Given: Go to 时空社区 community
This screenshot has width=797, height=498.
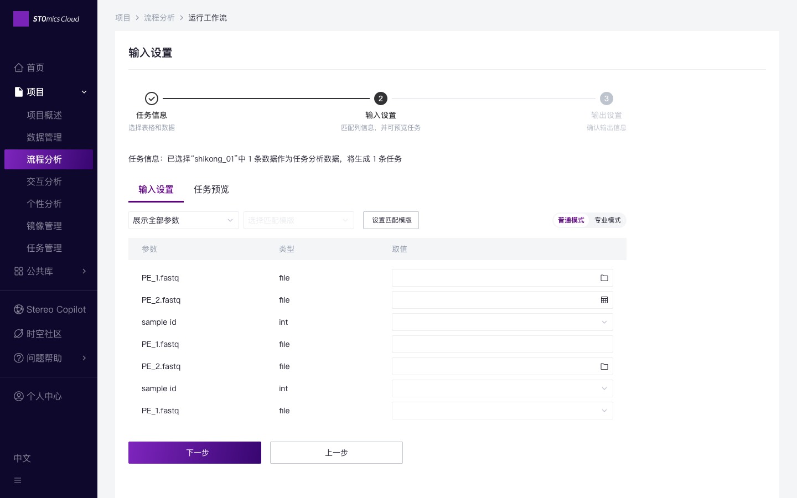Looking at the screenshot, I should coord(38,334).
